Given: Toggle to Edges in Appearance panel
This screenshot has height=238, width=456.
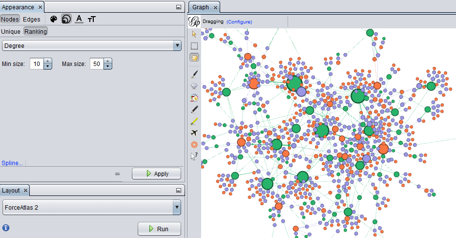Looking at the screenshot, I should (32, 20).
